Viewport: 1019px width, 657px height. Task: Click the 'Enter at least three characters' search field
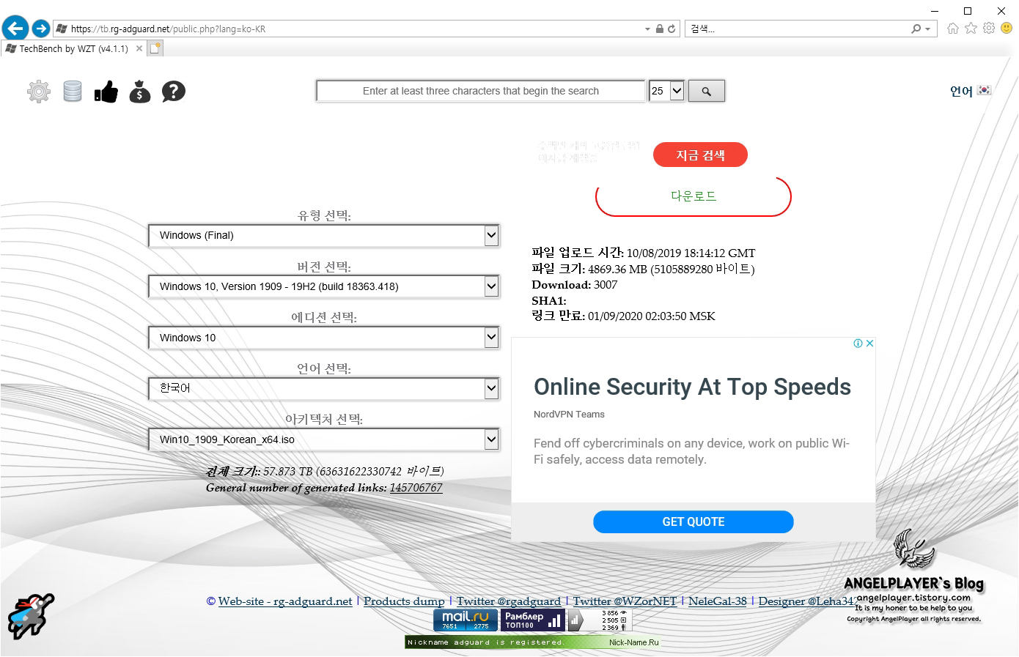pyautogui.click(x=481, y=91)
